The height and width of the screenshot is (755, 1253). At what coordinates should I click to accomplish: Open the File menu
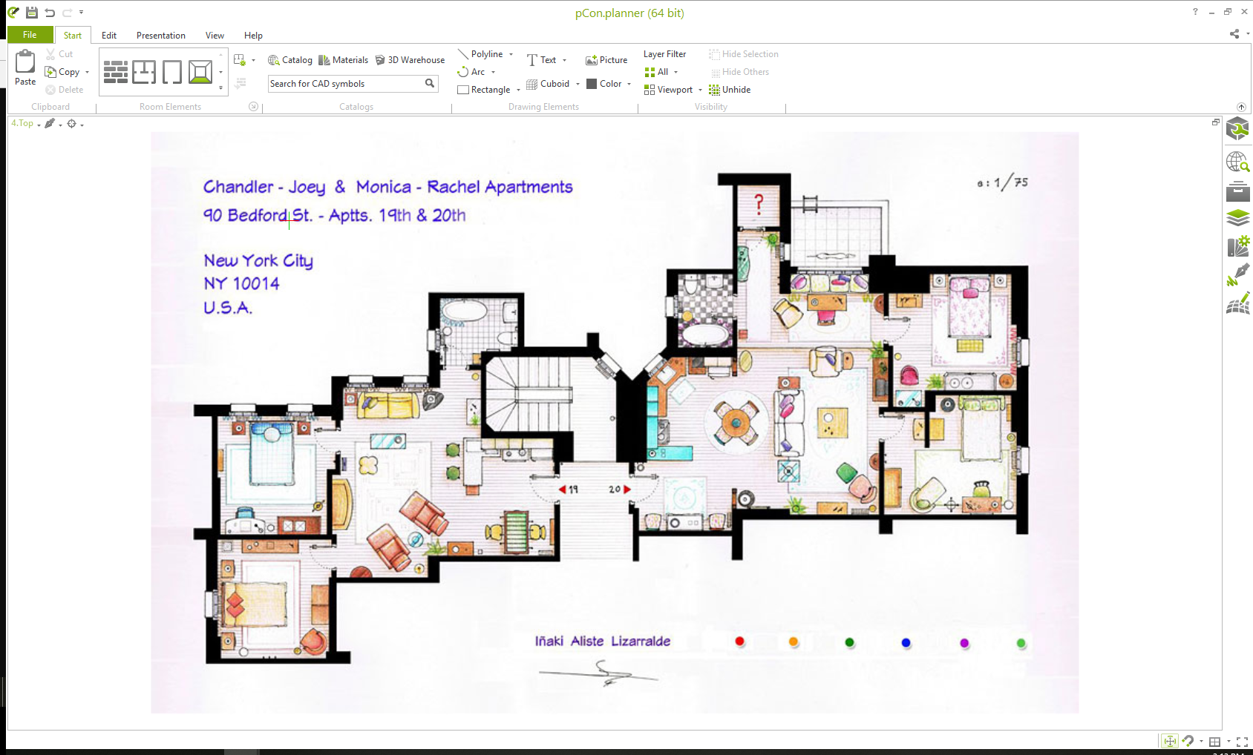click(x=30, y=35)
